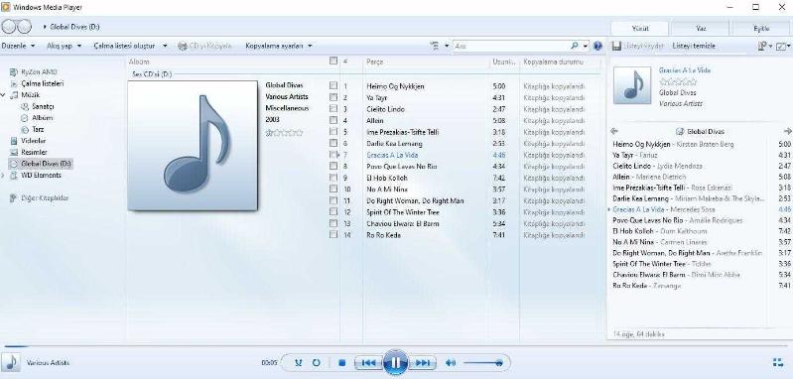The height and width of the screenshot is (379, 793).
Task: Open breadcrumb arrow before Global Divas (D:)
Action: click(x=45, y=27)
